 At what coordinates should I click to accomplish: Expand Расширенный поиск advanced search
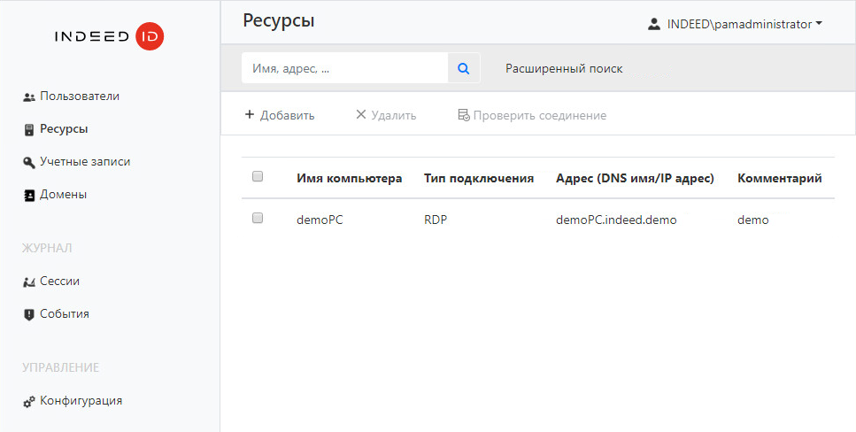click(x=564, y=68)
